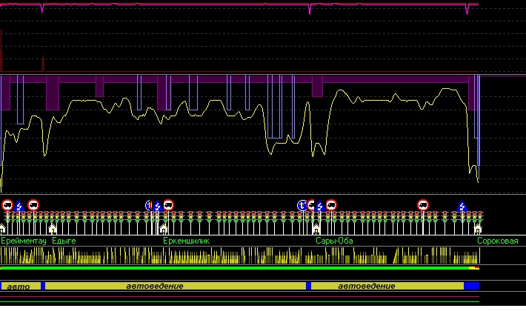The image size is (526, 311).
Task: Select the lone red circle sign before Сороковая
Action: (x=423, y=205)
